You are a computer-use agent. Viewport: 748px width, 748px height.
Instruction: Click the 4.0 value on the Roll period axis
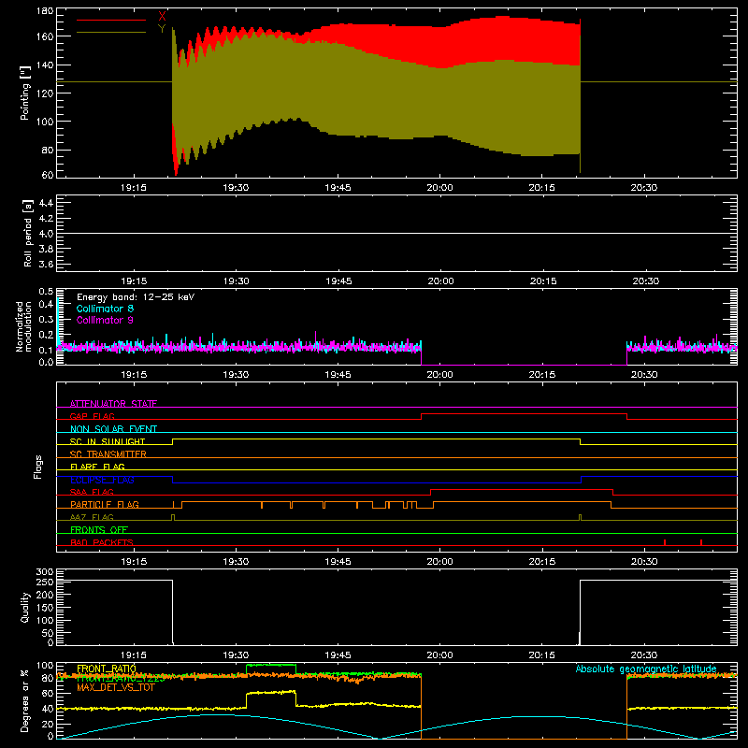[46, 234]
